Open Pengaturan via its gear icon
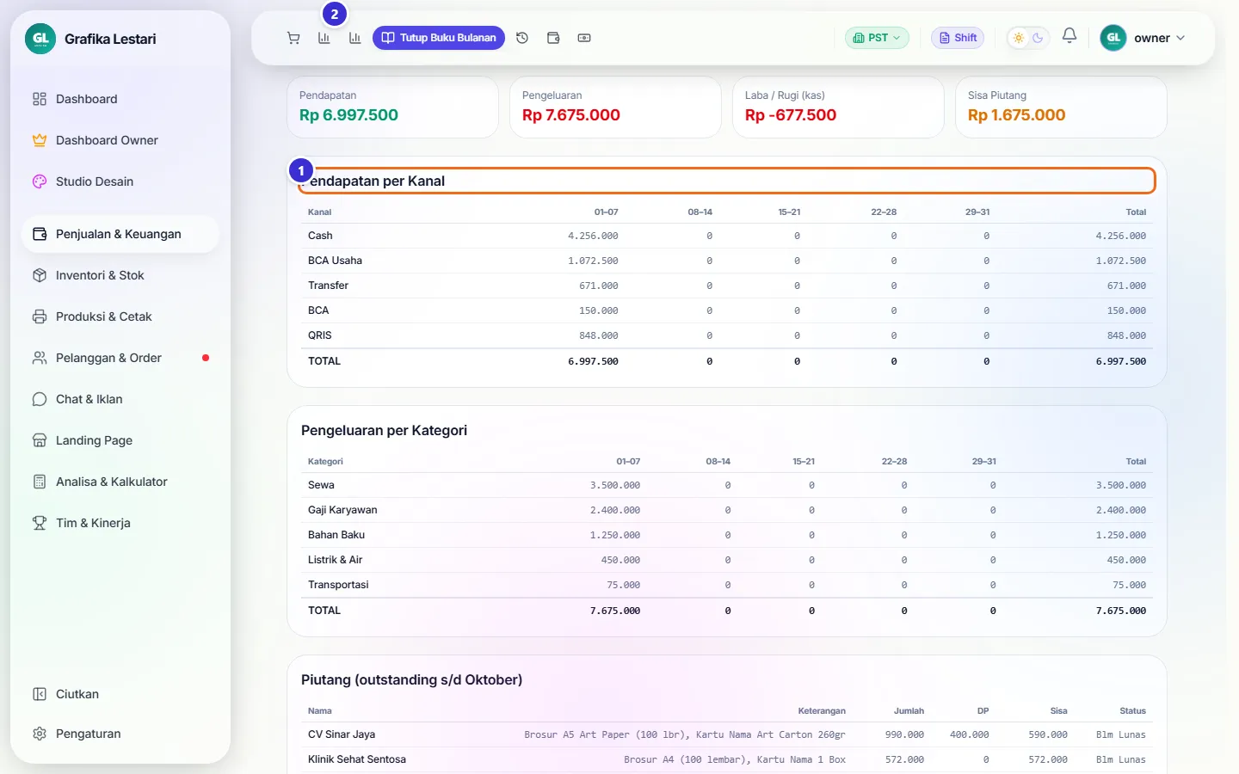 click(40, 734)
